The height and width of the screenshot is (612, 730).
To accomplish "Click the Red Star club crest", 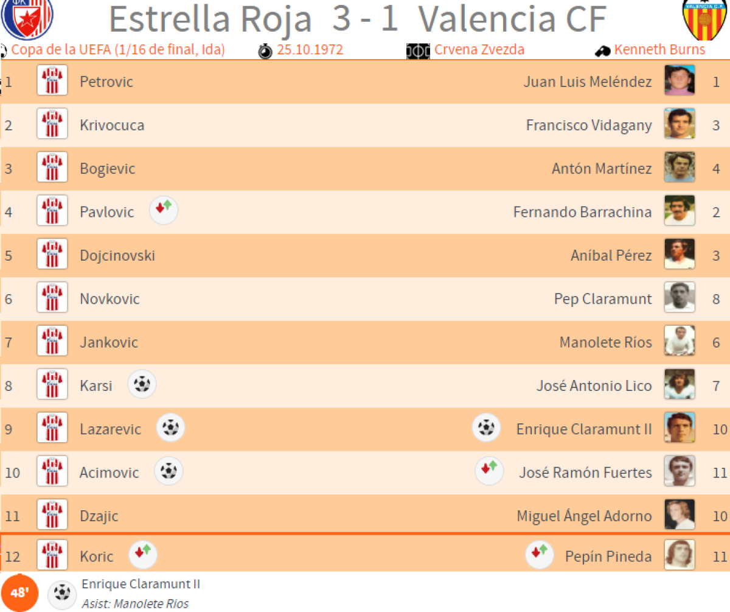I will [27, 17].
